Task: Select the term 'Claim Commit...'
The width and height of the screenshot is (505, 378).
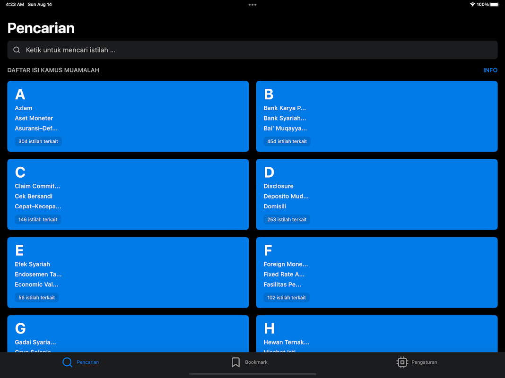Action: [x=37, y=186]
